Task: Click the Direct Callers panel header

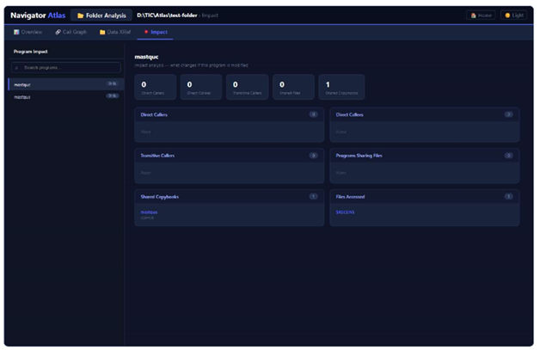Action: [230, 114]
